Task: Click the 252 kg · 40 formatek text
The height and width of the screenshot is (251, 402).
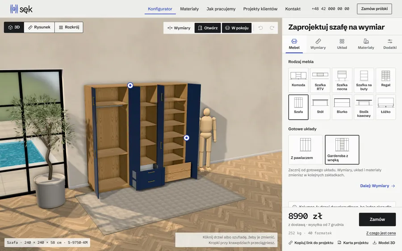Action: tap(310, 233)
